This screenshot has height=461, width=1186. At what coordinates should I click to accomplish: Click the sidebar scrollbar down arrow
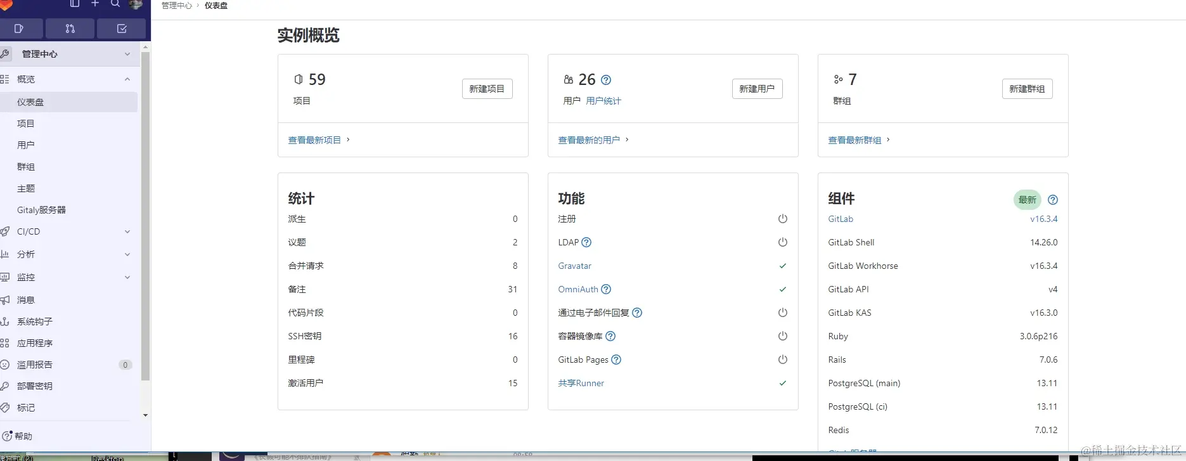(x=146, y=415)
